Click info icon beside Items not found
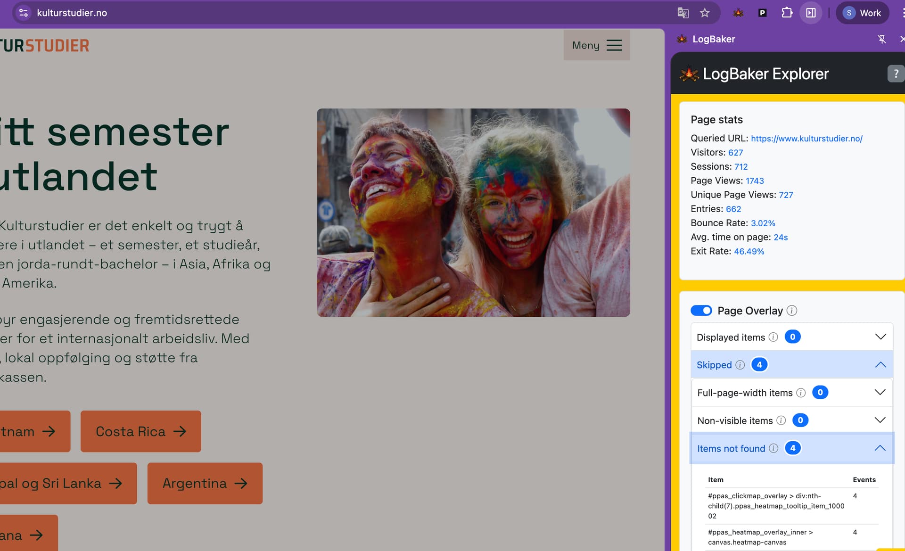The image size is (905, 551). click(773, 448)
